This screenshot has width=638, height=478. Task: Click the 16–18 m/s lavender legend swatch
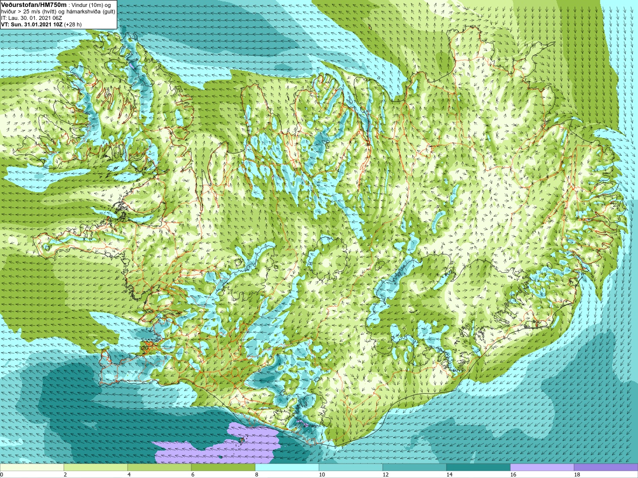[x=542, y=468]
